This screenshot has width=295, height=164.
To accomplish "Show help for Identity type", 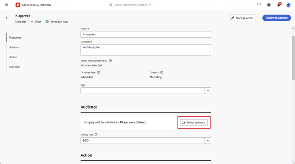I will pos(96,135).
